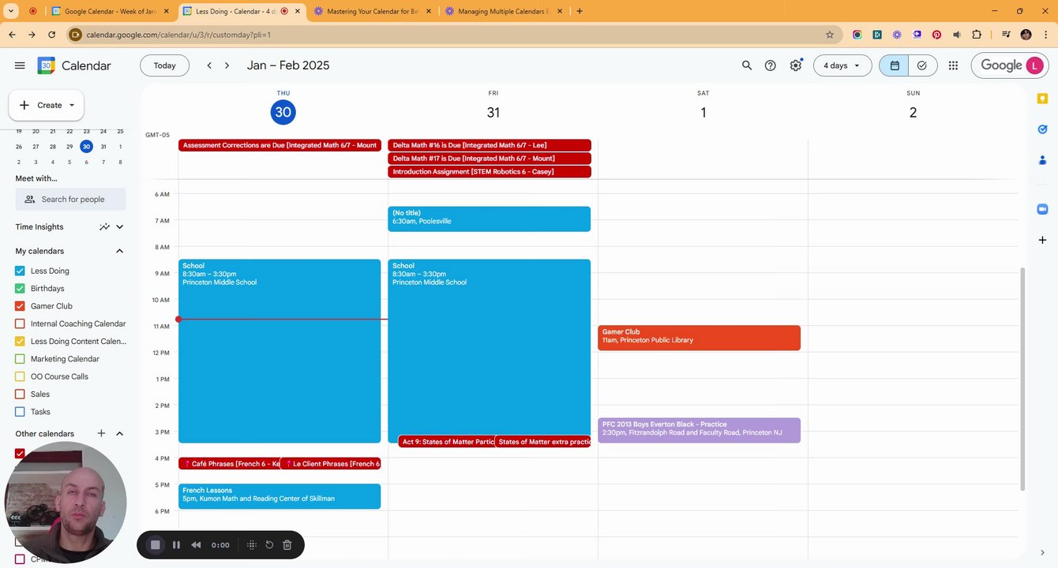The width and height of the screenshot is (1058, 568).
Task: Open the Settings gear menu
Action: tap(796, 65)
